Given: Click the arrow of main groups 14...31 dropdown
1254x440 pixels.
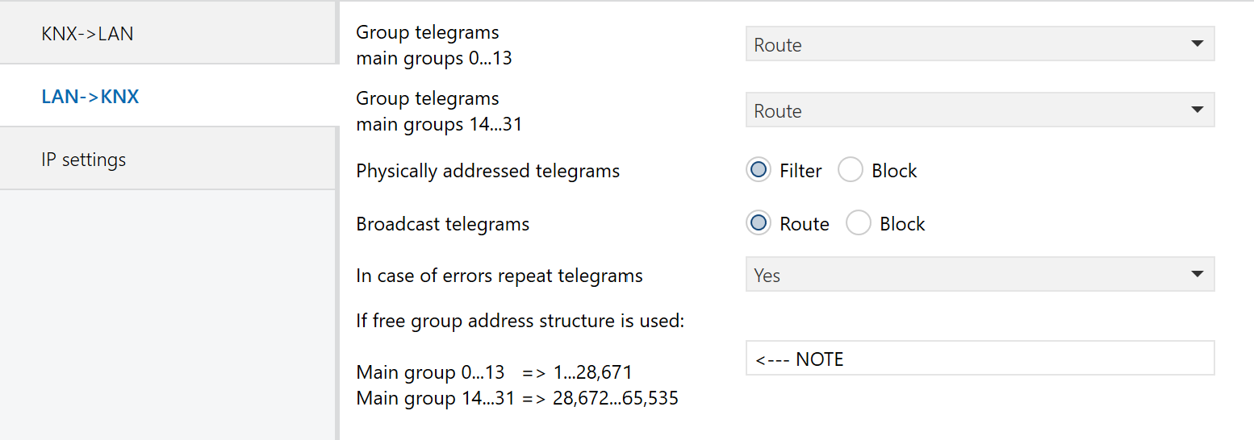Looking at the screenshot, I should [x=1198, y=110].
